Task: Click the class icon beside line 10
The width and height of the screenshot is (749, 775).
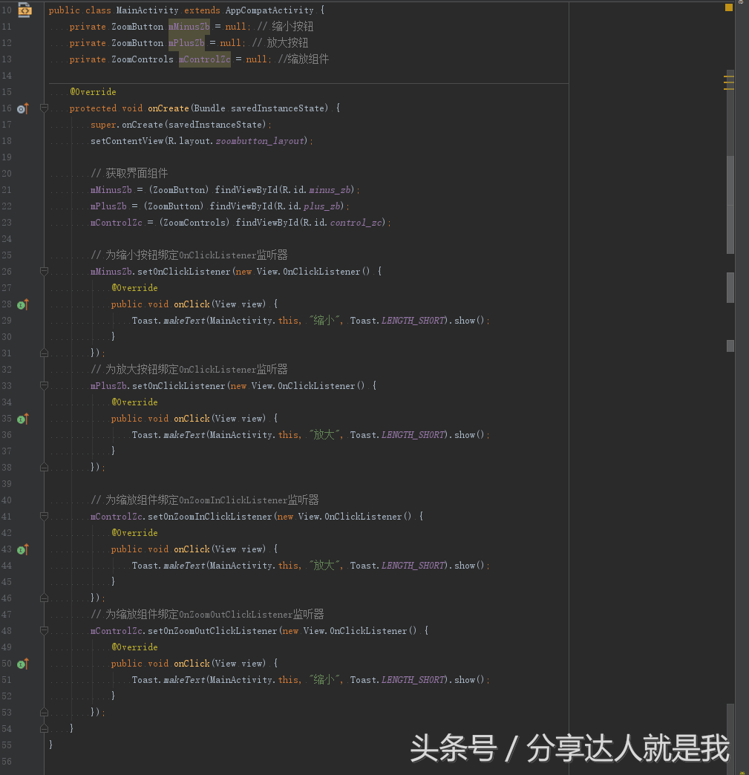Action: [x=24, y=10]
